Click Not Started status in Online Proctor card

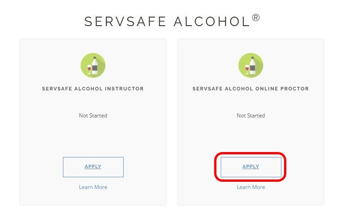pyautogui.click(x=251, y=116)
